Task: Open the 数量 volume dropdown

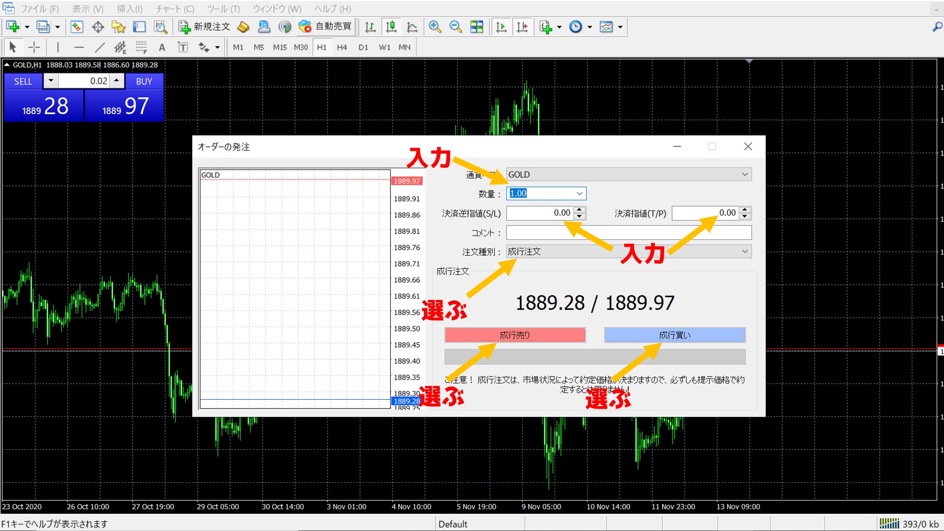Action: click(x=580, y=194)
